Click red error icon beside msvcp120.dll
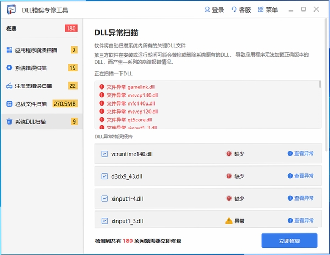 click(x=102, y=111)
